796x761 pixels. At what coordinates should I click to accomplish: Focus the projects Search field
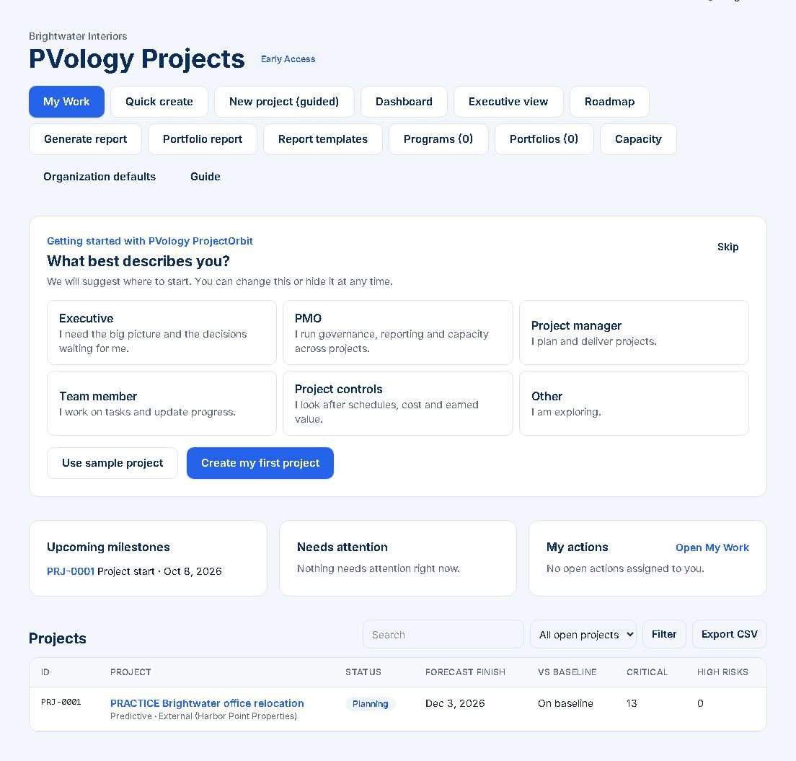pos(443,635)
